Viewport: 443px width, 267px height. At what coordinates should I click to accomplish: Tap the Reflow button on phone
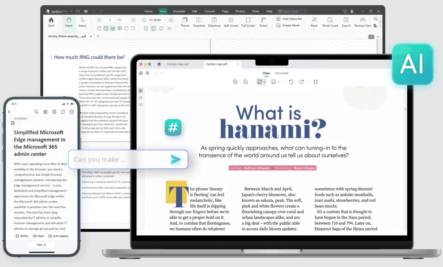coord(22,236)
